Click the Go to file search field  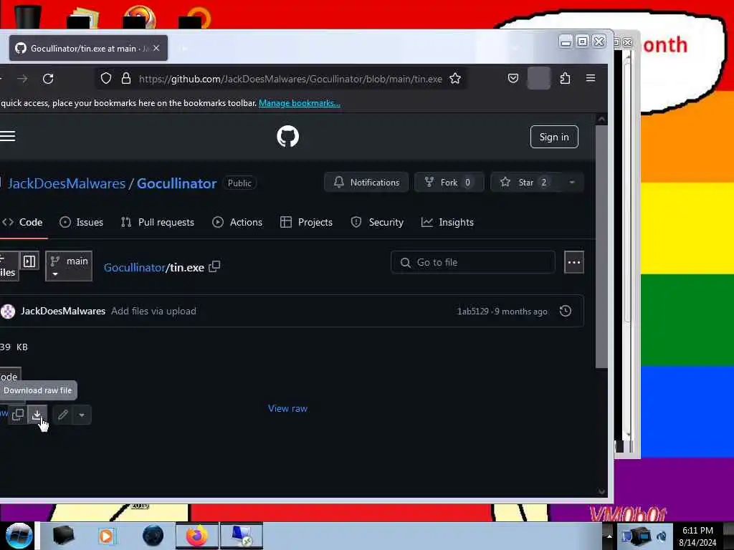[x=473, y=262]
